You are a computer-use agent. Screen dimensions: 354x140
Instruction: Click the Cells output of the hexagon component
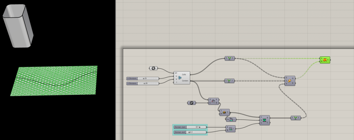pos(184,74)
